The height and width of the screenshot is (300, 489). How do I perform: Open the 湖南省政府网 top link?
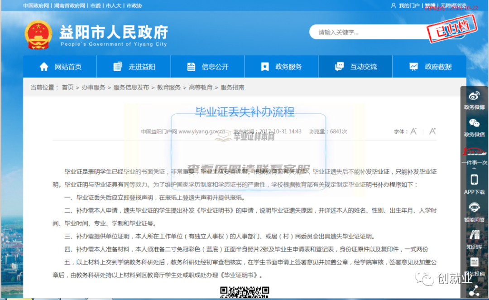tap(69, 5)
